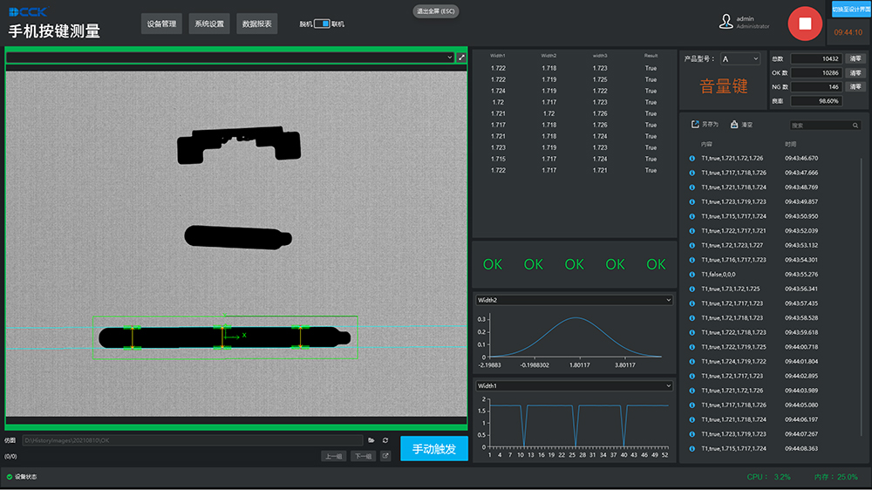872x490 pixels.
Task: Click the 另存为 save-as icon
Action: click(695, 125)
